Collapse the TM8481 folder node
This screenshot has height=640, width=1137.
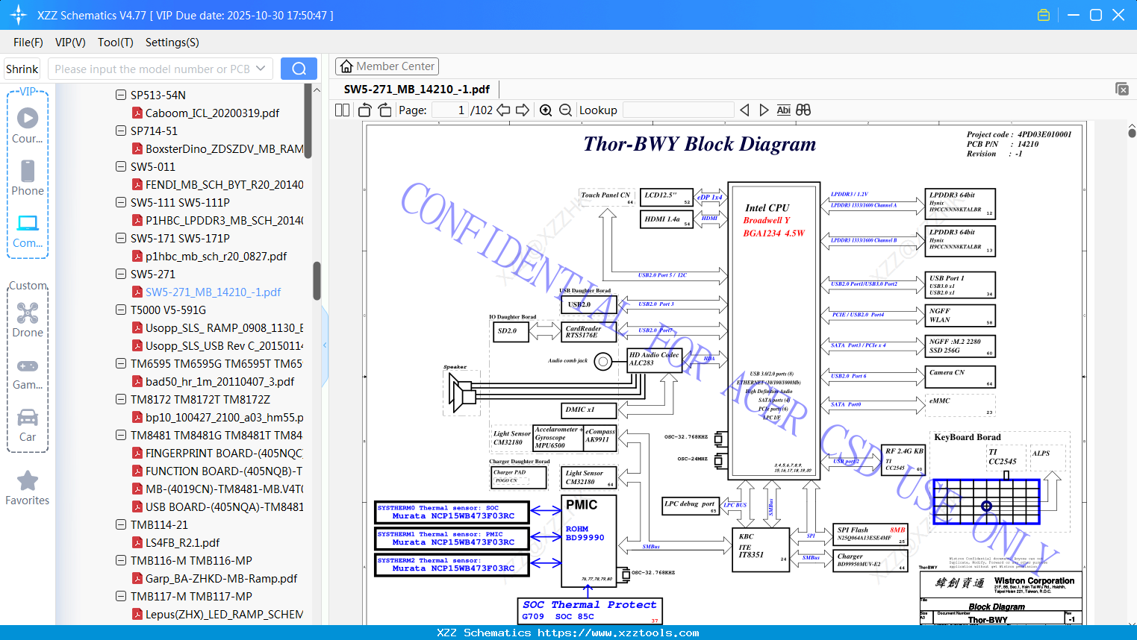click(x=121, y=435)
